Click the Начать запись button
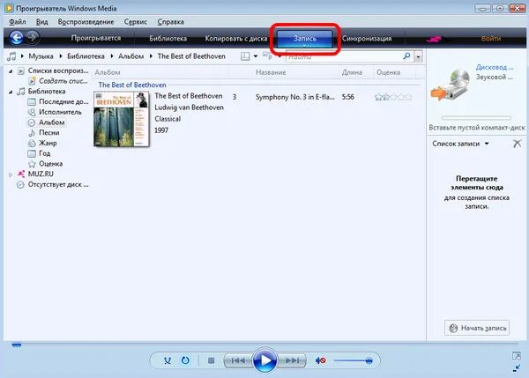This screenshot has height=378, width=529. [477, 328]
